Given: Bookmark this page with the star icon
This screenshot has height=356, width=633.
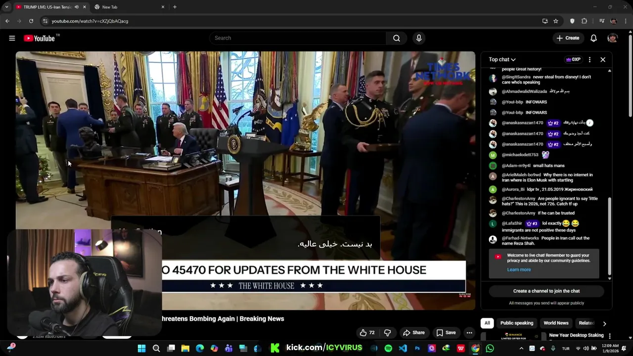Looking at the screenshot, I should pos(556,21).
